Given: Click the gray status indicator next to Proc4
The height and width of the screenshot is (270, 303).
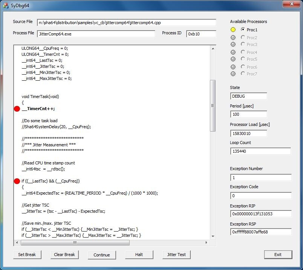Looking at the screenshot, I should pyautogui.click(x=233, y=52).
